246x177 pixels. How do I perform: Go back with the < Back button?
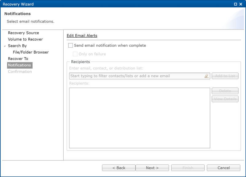pyautogui.click(x=119, y=168)
